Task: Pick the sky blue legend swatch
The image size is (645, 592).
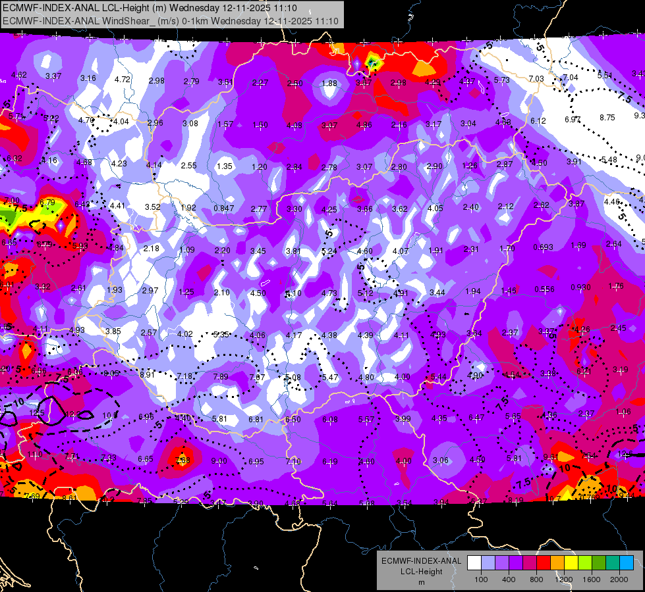Action: [627, 563]
